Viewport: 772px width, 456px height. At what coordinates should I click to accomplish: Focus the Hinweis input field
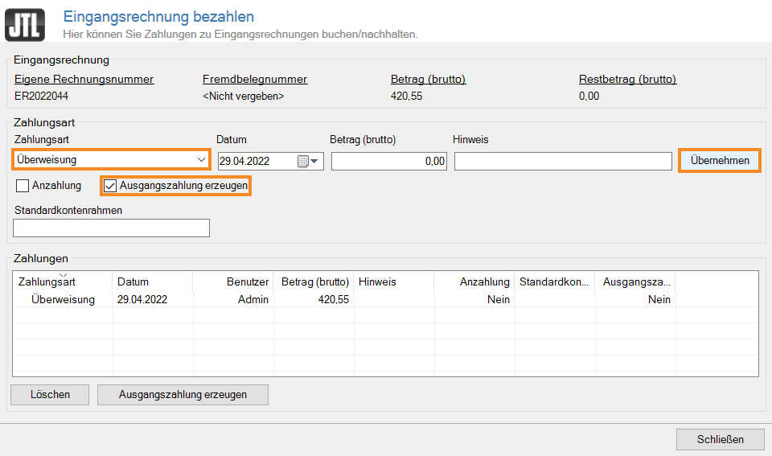563,161
